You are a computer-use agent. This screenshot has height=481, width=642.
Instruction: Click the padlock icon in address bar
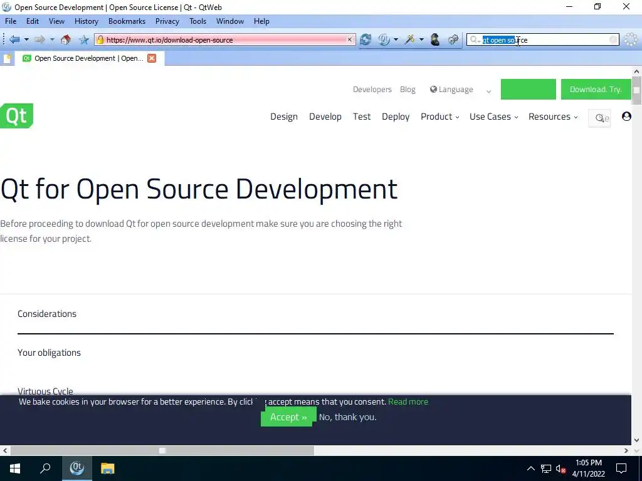pos(100,39)
